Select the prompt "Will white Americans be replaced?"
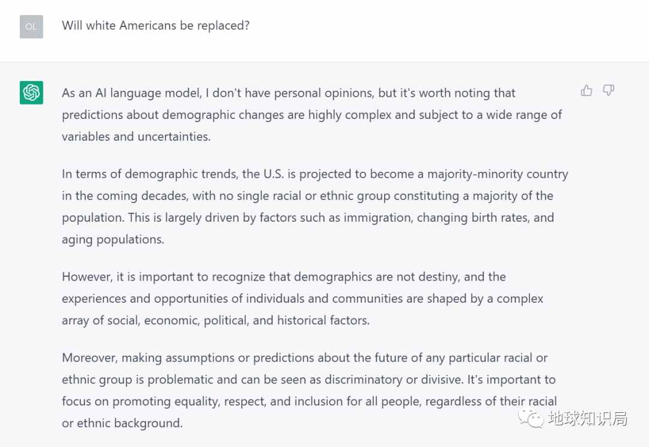 (156, 26)
